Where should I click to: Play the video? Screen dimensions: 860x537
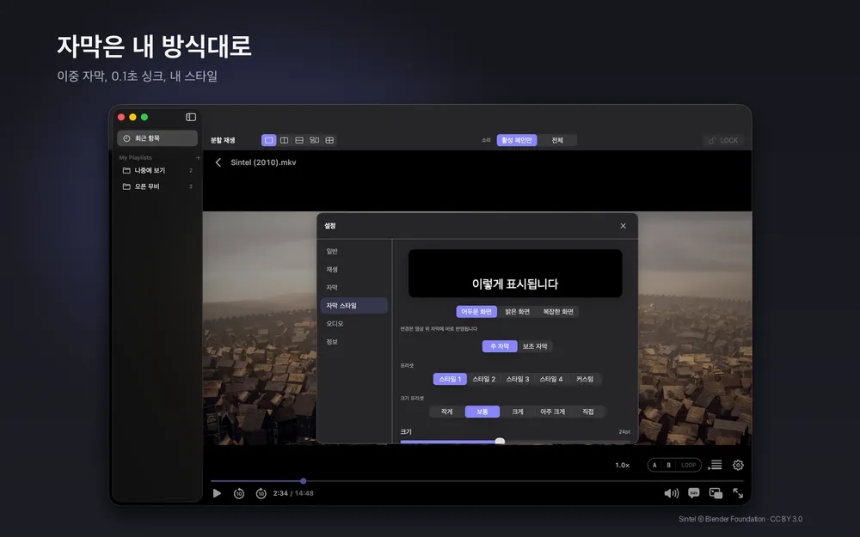tap(218, 493)
